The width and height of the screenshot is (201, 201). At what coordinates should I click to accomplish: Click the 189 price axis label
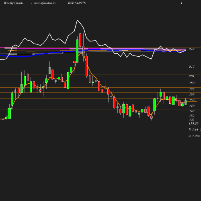pyautogui.click(x=192, y=83)
